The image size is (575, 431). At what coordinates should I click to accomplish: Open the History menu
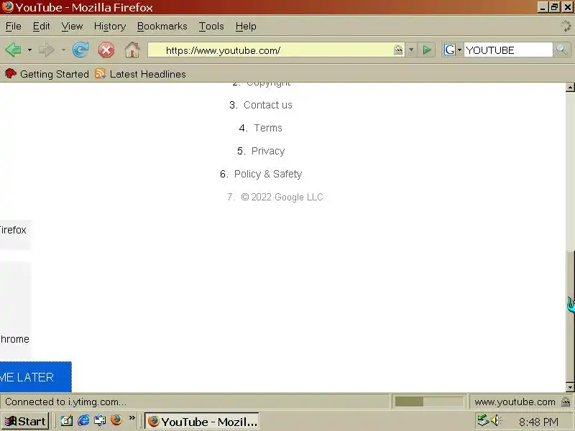coord(110,27)
